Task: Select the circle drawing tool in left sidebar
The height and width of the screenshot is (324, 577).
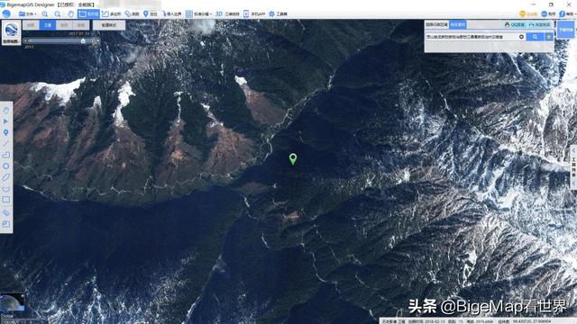Action: (6, 166)
